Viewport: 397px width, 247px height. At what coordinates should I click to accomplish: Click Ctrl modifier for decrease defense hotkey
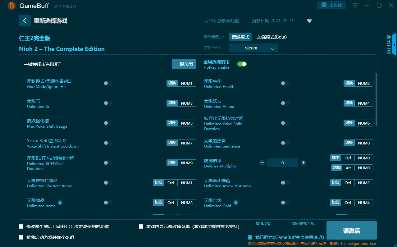[348, 158]
